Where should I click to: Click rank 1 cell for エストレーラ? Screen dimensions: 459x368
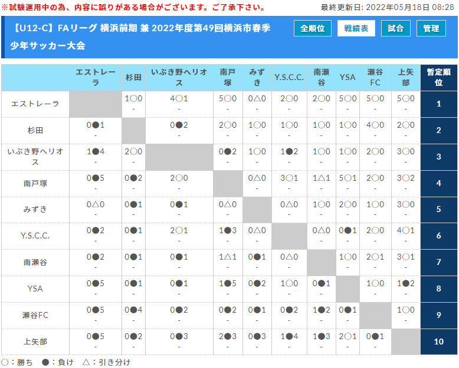(439, 104)
